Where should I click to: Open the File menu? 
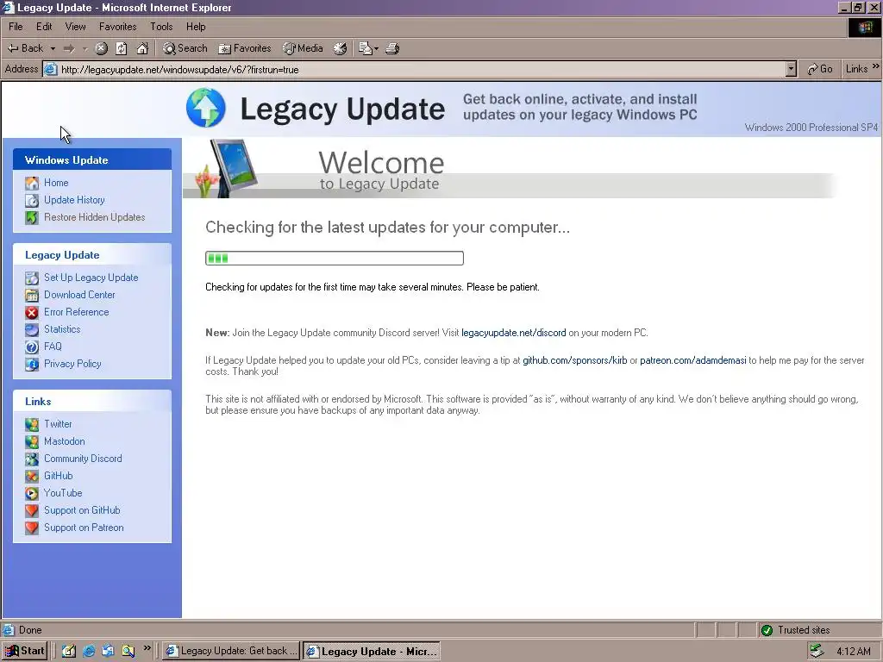coord(16,27)
